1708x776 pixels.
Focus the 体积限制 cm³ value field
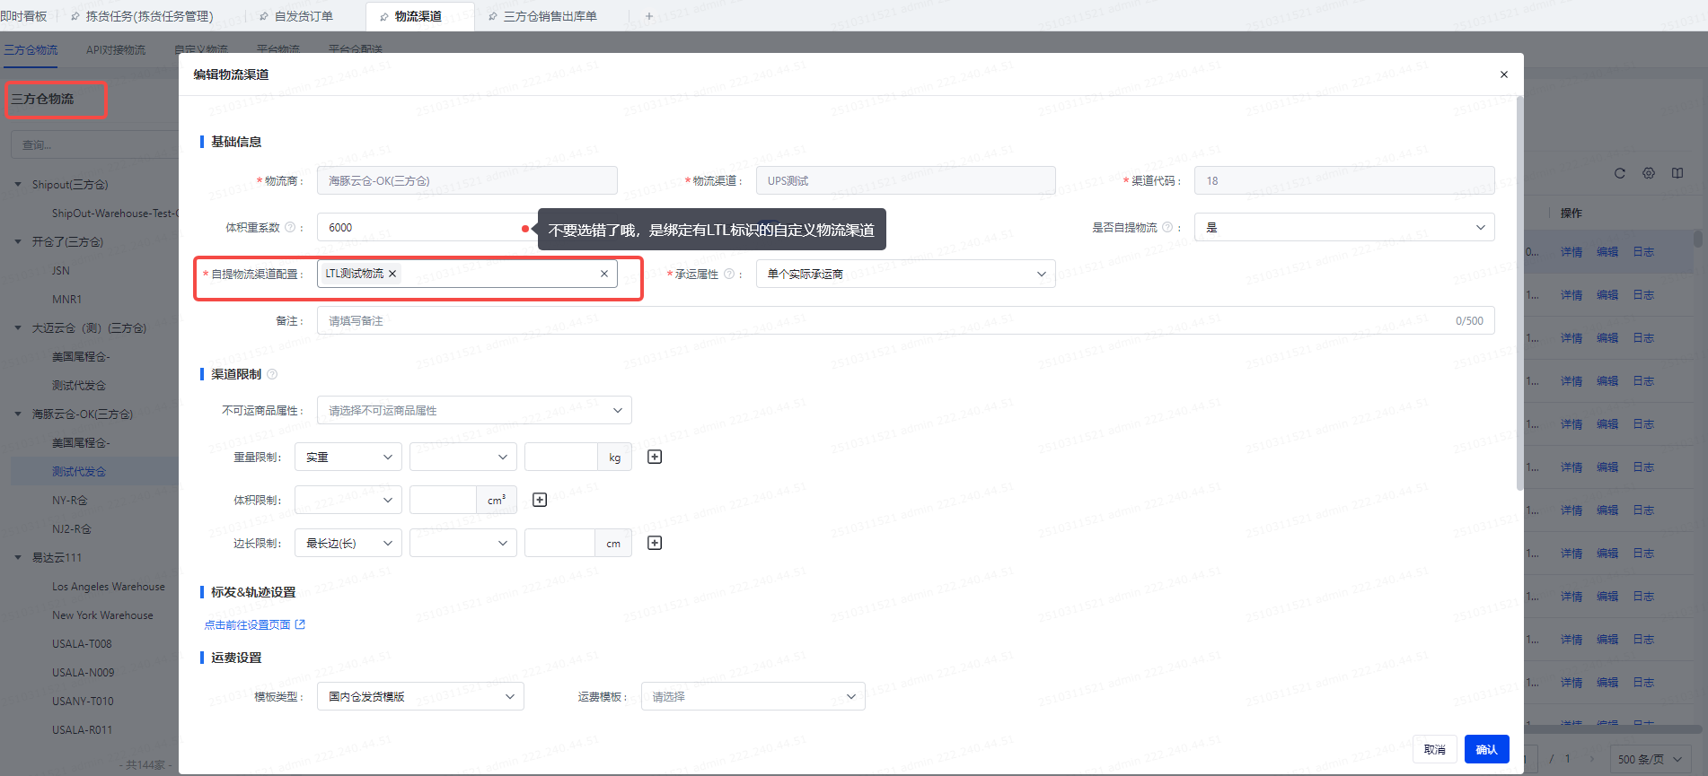443,500
